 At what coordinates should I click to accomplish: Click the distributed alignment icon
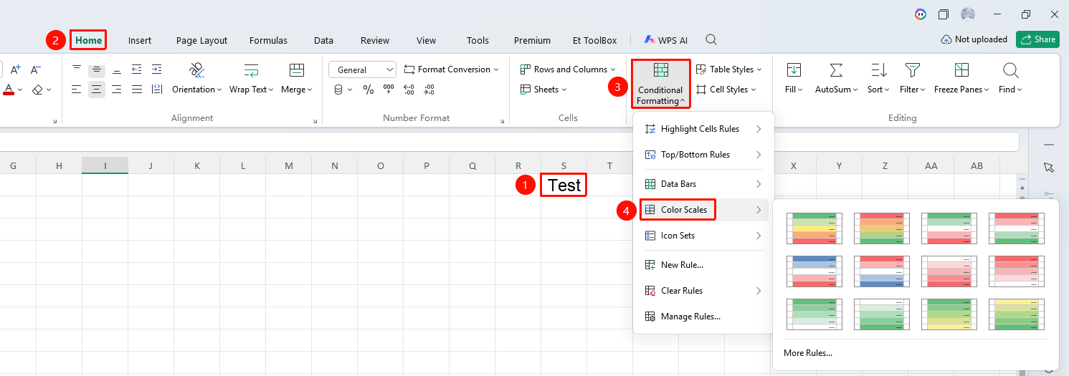[x=157, y=90]
